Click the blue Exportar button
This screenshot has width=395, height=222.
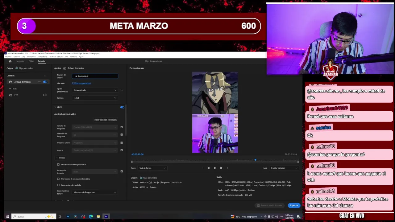pyautogui.click(x=294, y=205)
